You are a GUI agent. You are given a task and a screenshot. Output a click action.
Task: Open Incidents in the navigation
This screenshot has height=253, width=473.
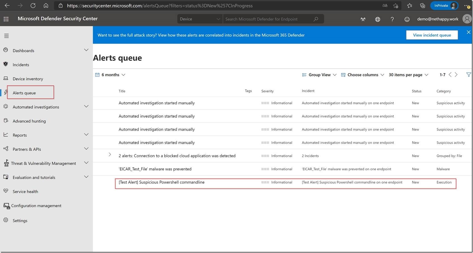pos(21,65)
